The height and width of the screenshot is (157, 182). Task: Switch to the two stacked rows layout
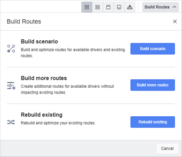coord(98,7)
